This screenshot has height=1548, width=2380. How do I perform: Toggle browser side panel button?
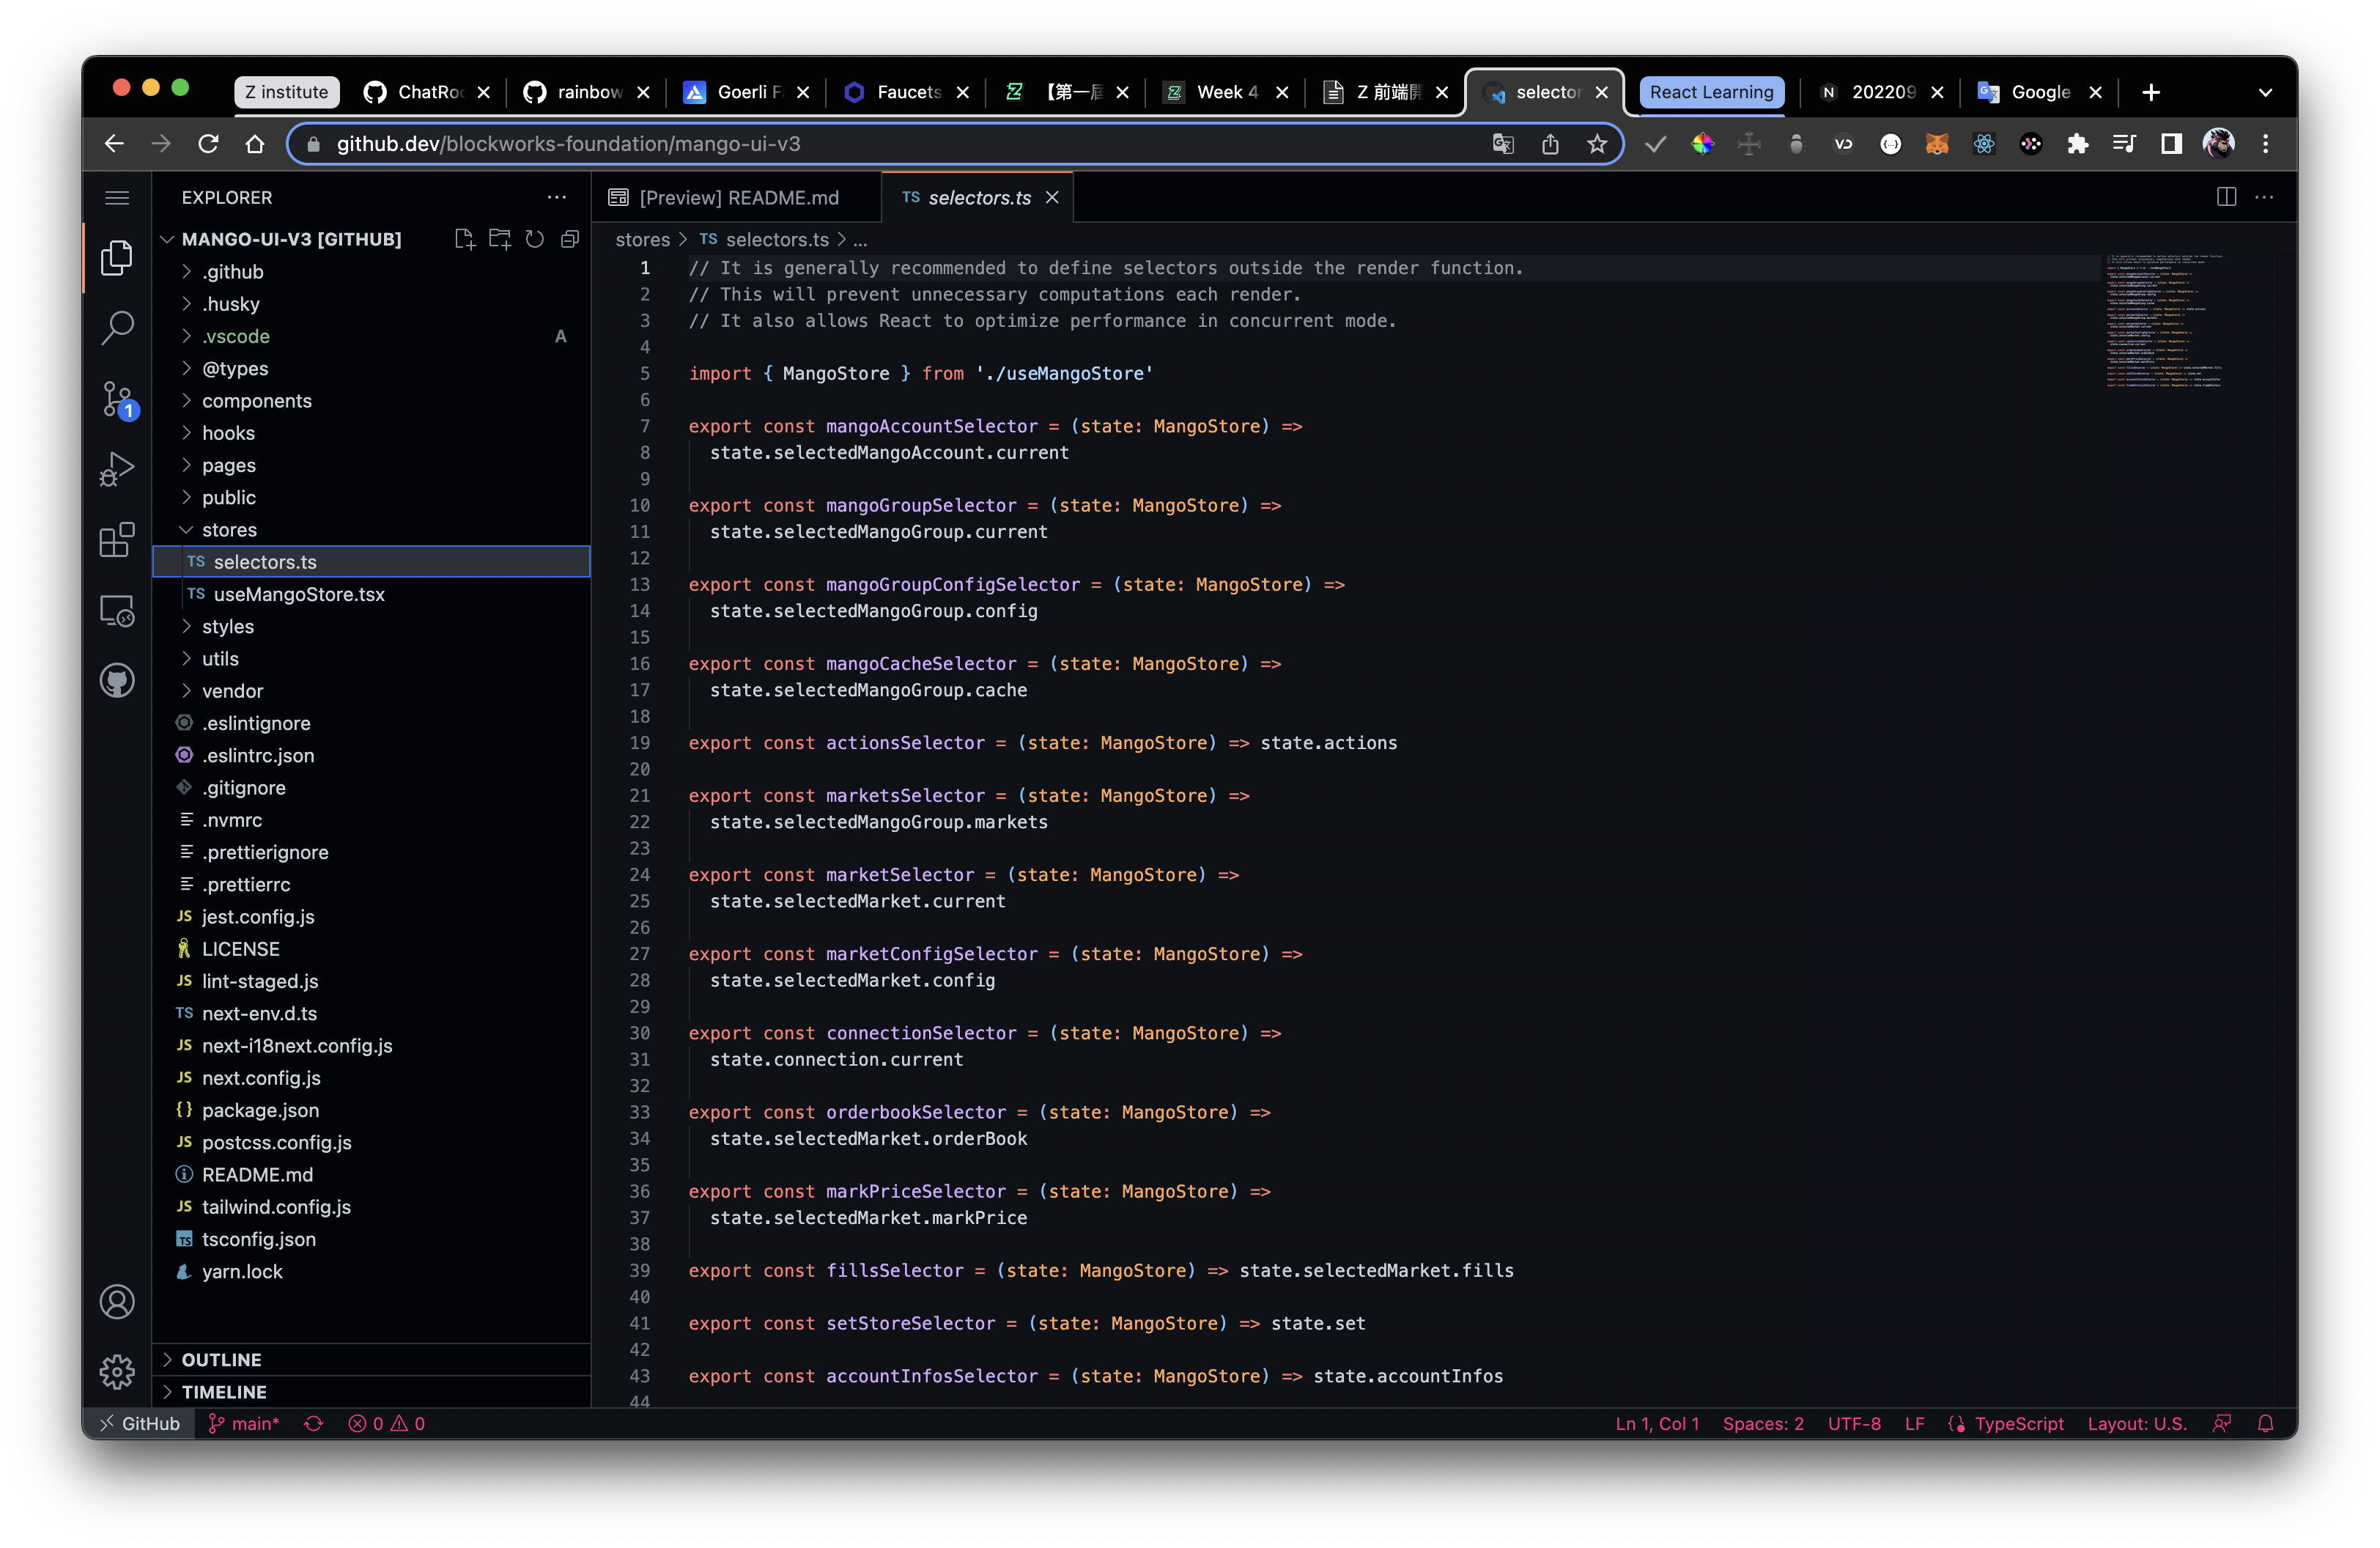coord(2171,144)
